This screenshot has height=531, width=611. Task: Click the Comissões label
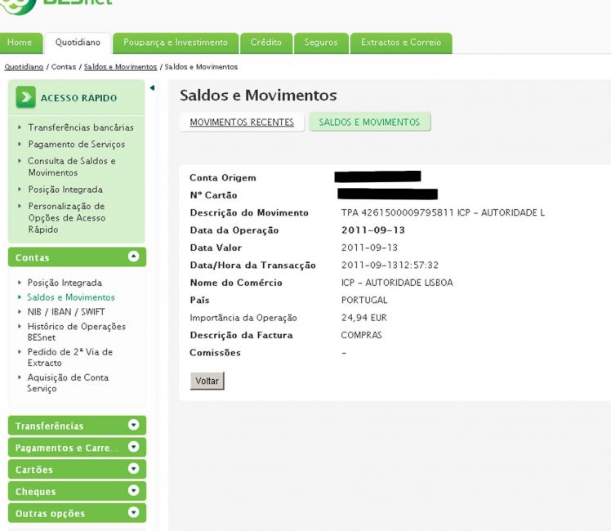[215, 353]
